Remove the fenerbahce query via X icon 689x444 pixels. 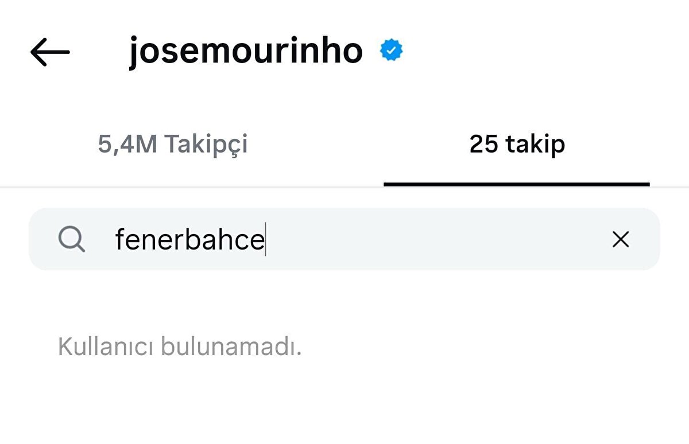tap(621, 240)
